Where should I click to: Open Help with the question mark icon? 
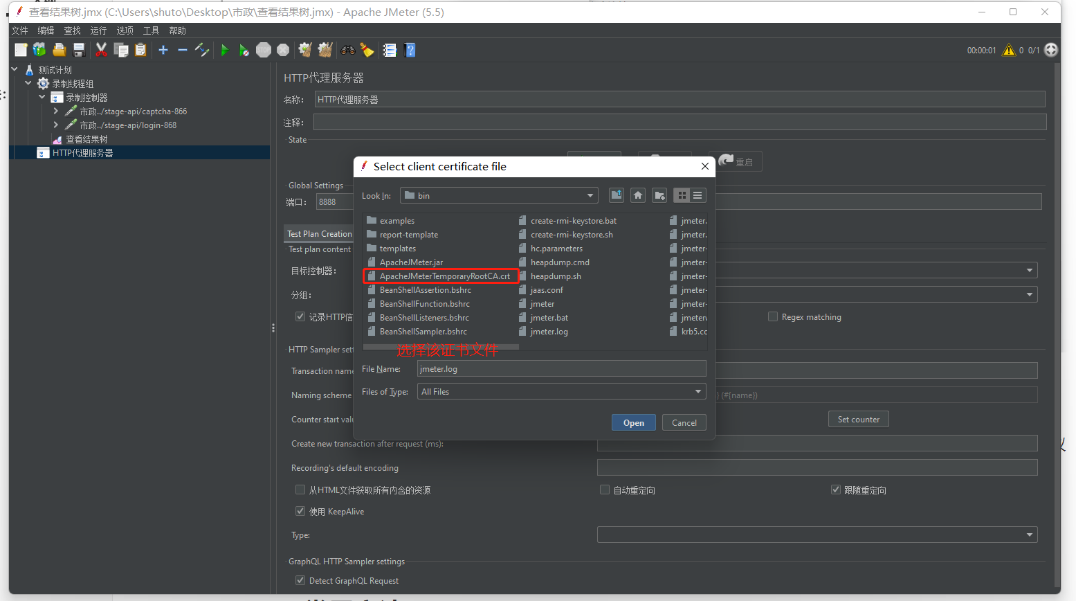[410, 50]
